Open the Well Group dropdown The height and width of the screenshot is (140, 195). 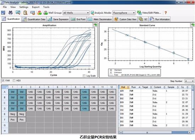76,13
